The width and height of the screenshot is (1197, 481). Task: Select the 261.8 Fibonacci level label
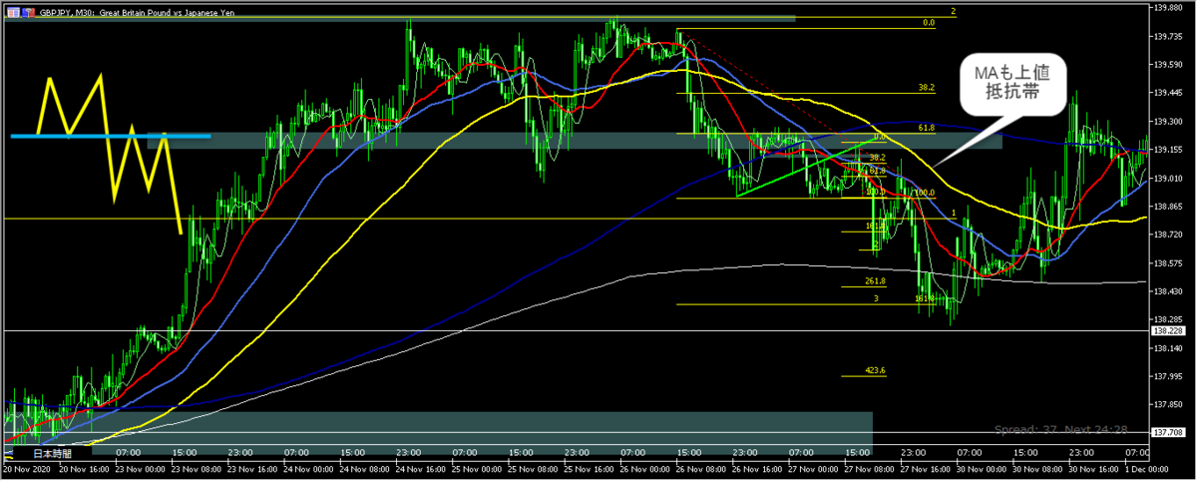point(877,282)
